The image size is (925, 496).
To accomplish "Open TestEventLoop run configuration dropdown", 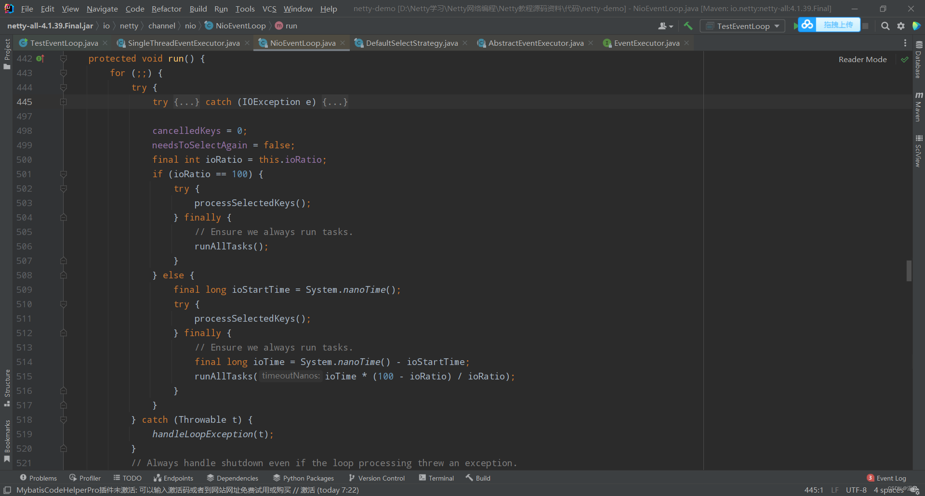I will pyautogui.click(x=742, y=26).
